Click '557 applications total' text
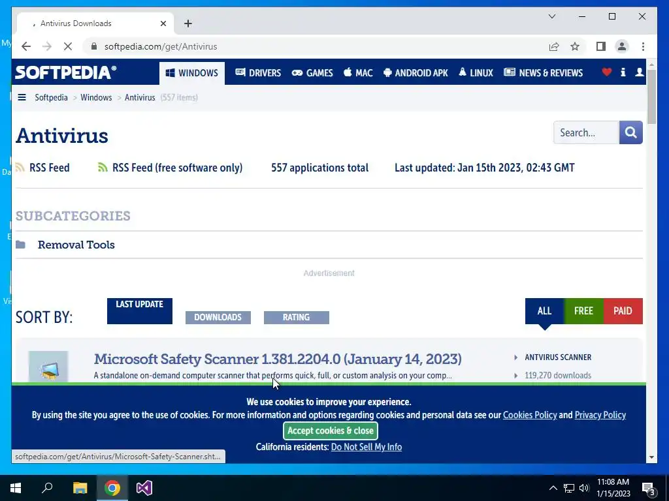 point(320,168)
